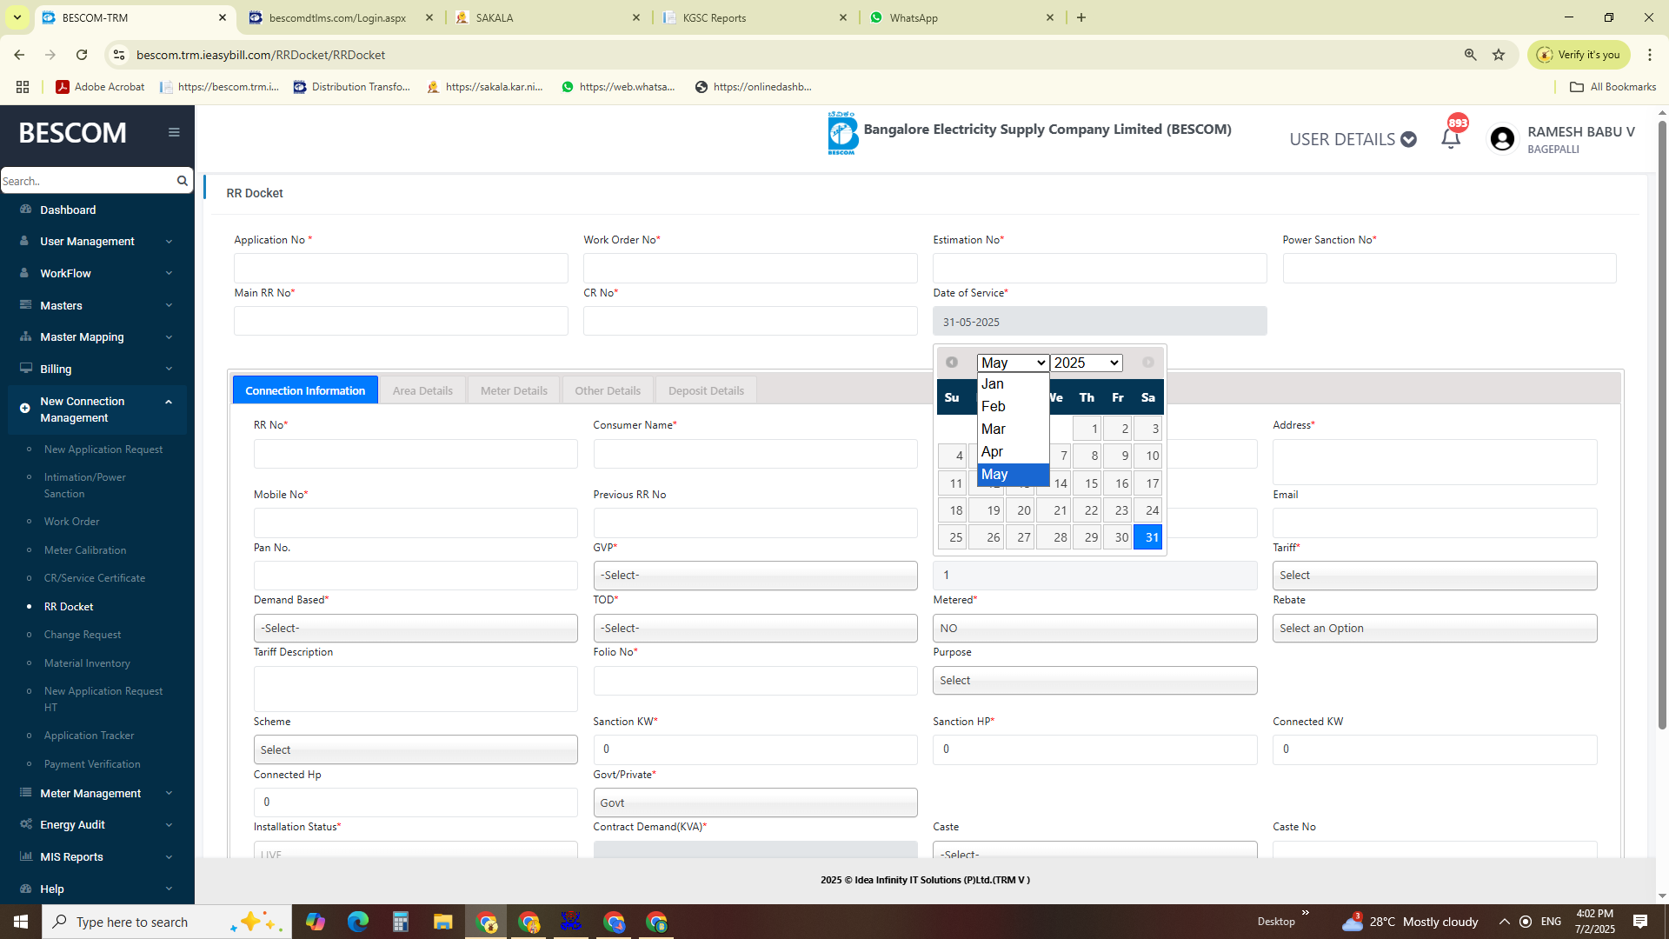The height and width of the screenshot is (939, 1669).
Task: Click the browser back arrow
Action: click(x=19, y=55)
